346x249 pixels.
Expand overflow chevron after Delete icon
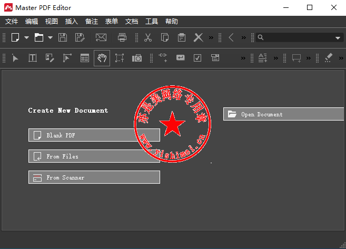point(211,37)
